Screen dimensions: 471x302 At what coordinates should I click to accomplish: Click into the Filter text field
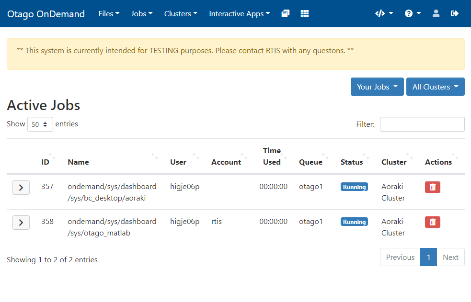[x=422, y=124]
